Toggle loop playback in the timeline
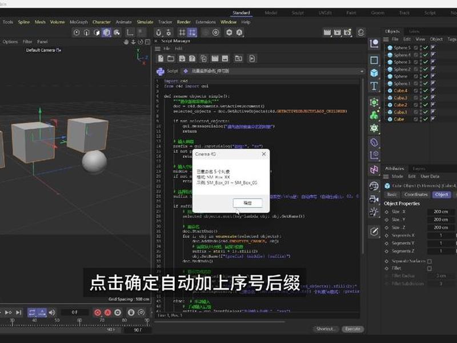This screenshot has width=457, height=343. tap(32, 313)
